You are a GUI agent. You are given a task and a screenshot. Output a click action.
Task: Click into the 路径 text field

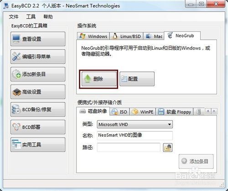click(x=129, y=147)
